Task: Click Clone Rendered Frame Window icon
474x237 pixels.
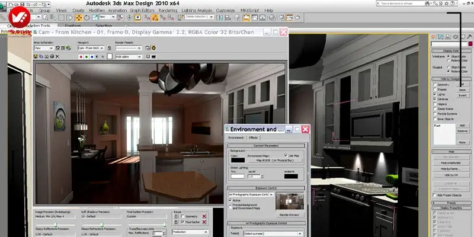Action: 47,56
